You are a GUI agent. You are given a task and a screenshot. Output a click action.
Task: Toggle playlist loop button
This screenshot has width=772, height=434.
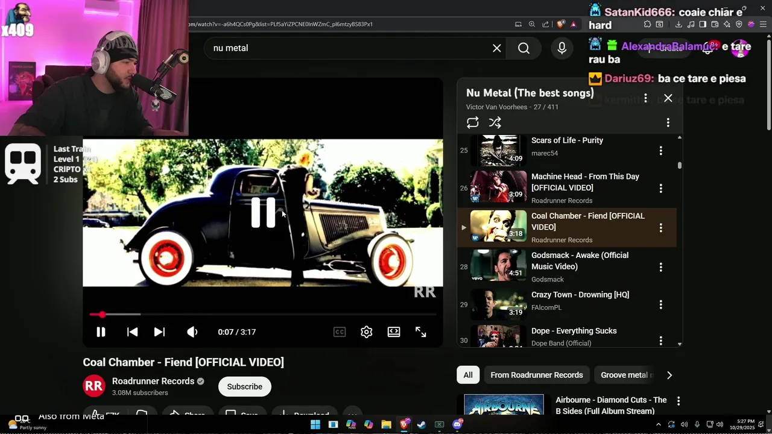pos(473,122)
